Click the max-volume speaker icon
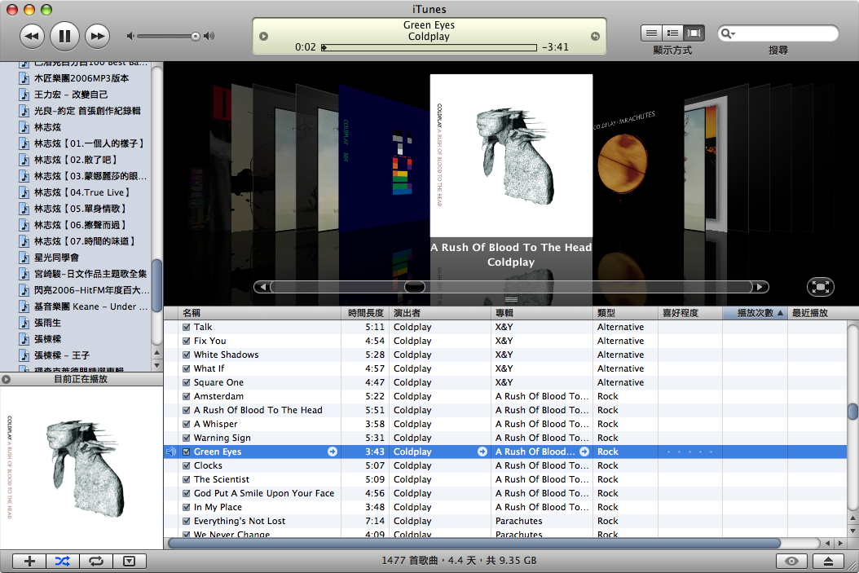 click(x=209, y=36)
